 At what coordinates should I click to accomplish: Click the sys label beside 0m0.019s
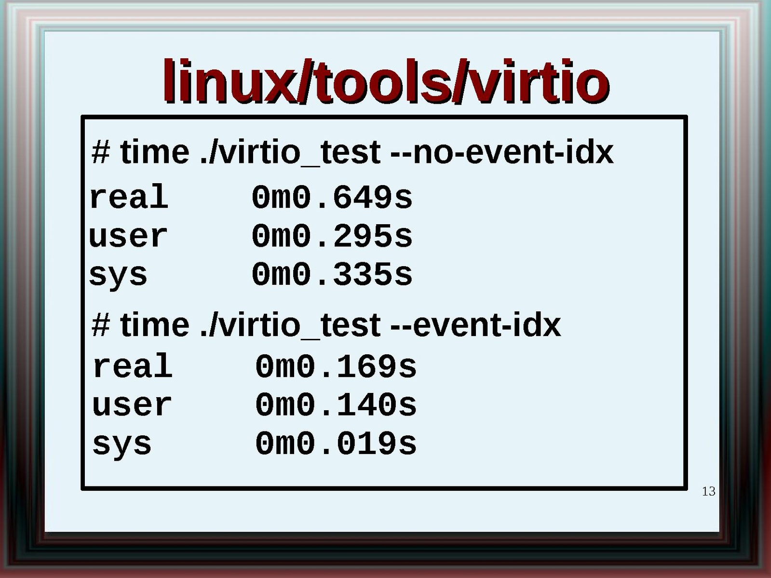coord(122,444)
